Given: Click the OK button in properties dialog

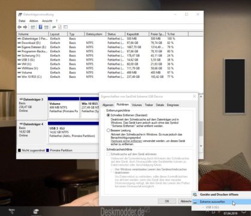Looking at the screenshot, I should (x=167, y=201).
